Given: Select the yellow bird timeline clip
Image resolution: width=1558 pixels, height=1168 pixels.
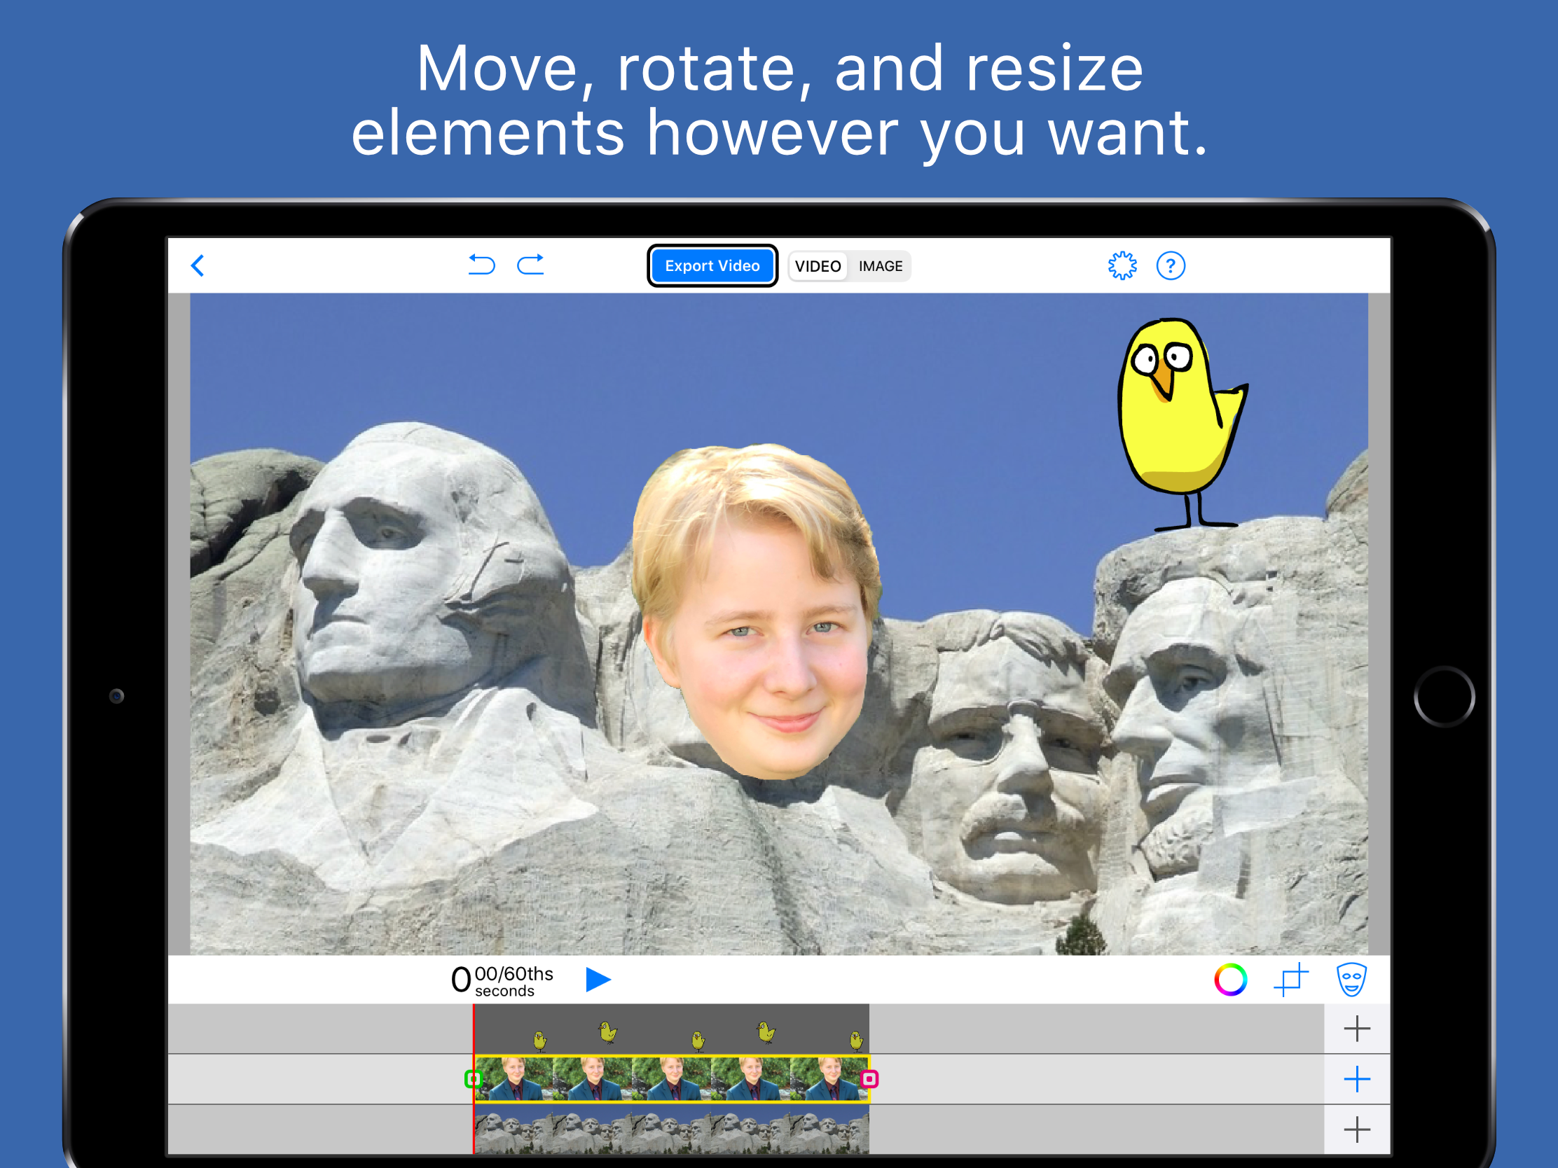Looking at the screenshot, I should [671, 1030].
